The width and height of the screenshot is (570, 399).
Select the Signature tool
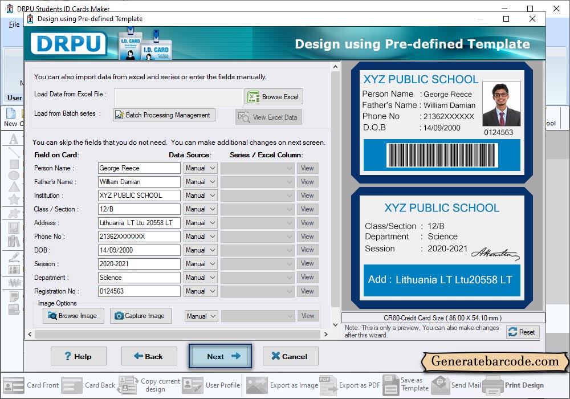point(14,257)
